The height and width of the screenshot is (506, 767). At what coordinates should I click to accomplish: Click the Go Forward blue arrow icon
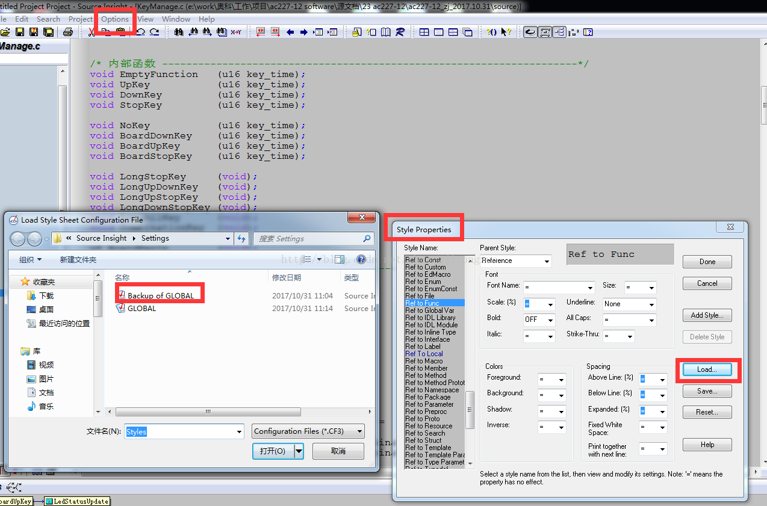[x=303, y=32]
